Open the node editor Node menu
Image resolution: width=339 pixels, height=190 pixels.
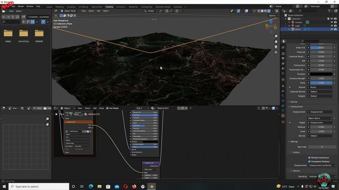101,108
